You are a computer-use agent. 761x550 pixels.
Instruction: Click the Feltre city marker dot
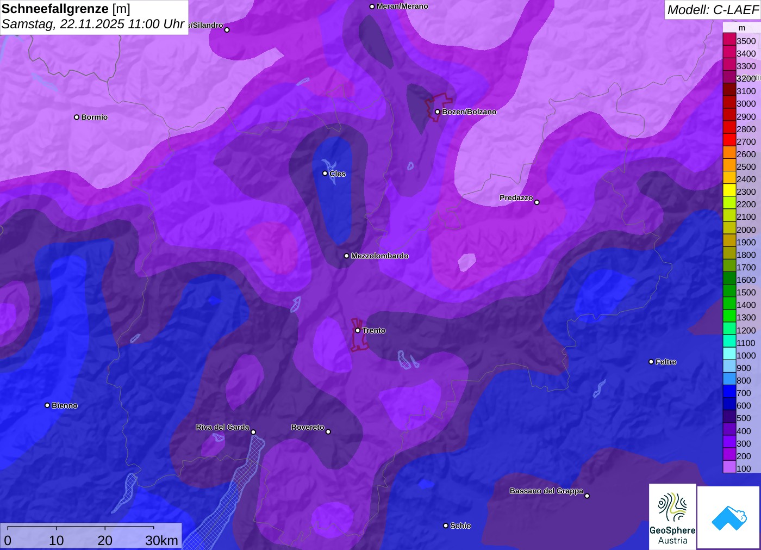coord(651,362)
